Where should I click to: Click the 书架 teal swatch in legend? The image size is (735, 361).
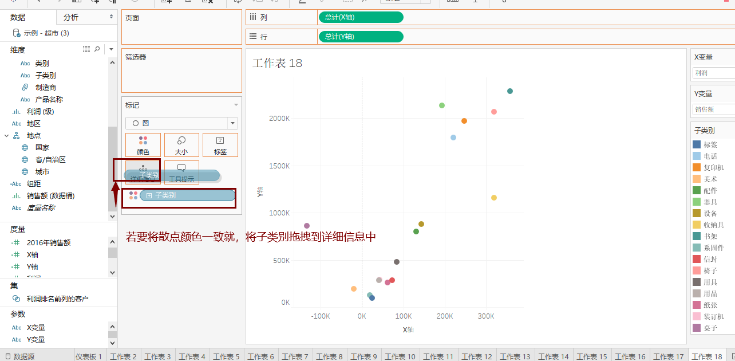pos(697,236)
